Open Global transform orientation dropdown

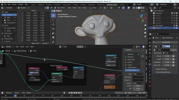[x=94, y=8]
